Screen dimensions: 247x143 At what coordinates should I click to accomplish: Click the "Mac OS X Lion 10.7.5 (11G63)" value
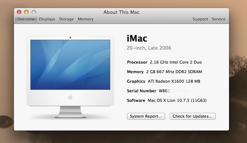[177, 101]
